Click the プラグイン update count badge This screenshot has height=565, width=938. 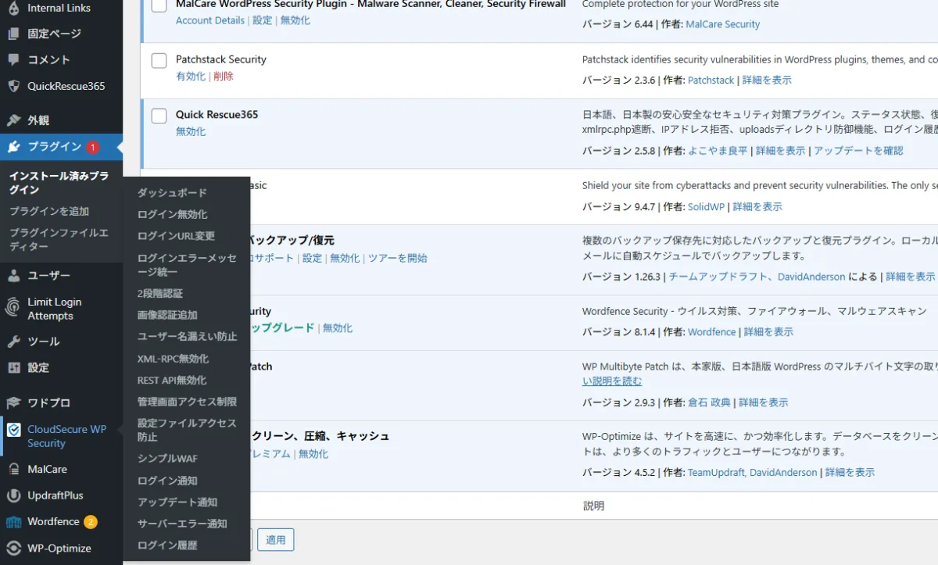(93, 147)
